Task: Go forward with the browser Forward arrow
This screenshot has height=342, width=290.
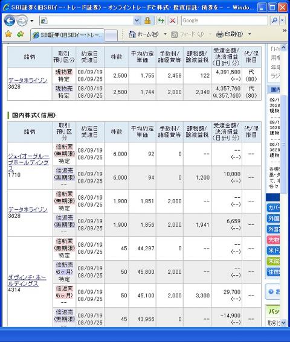Action: pyautogui.click(x=22, y=21)
